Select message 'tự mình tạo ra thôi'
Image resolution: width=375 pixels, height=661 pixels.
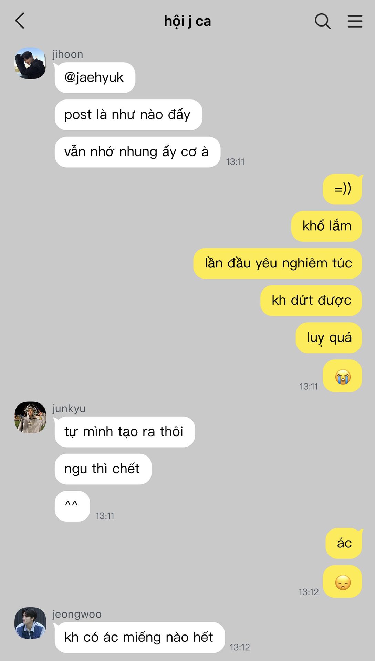(125, 432)
